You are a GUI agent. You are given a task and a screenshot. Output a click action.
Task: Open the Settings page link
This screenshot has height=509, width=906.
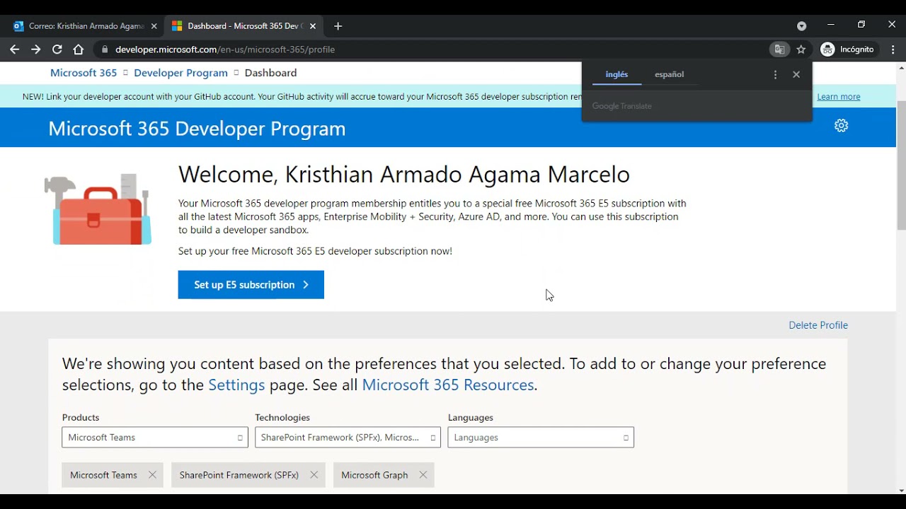click(x=236, y=385)
